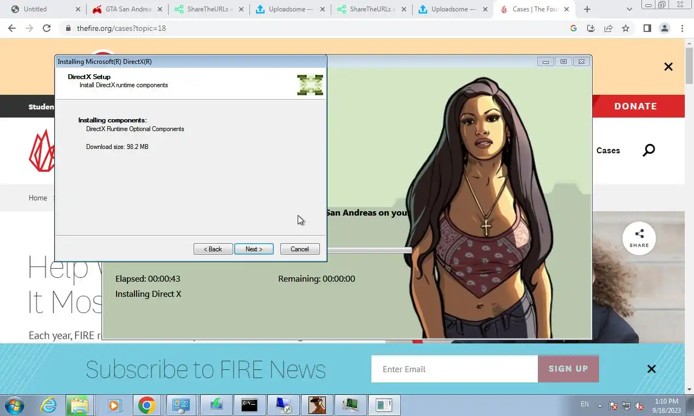
Task: Click the Back button in DirectX Setup
Action: (x=213, y=249)
